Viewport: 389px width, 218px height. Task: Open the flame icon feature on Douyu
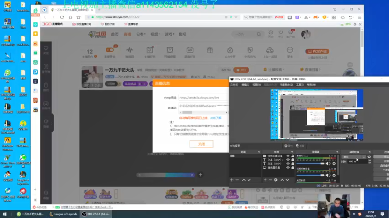click(x=230, y=50)
